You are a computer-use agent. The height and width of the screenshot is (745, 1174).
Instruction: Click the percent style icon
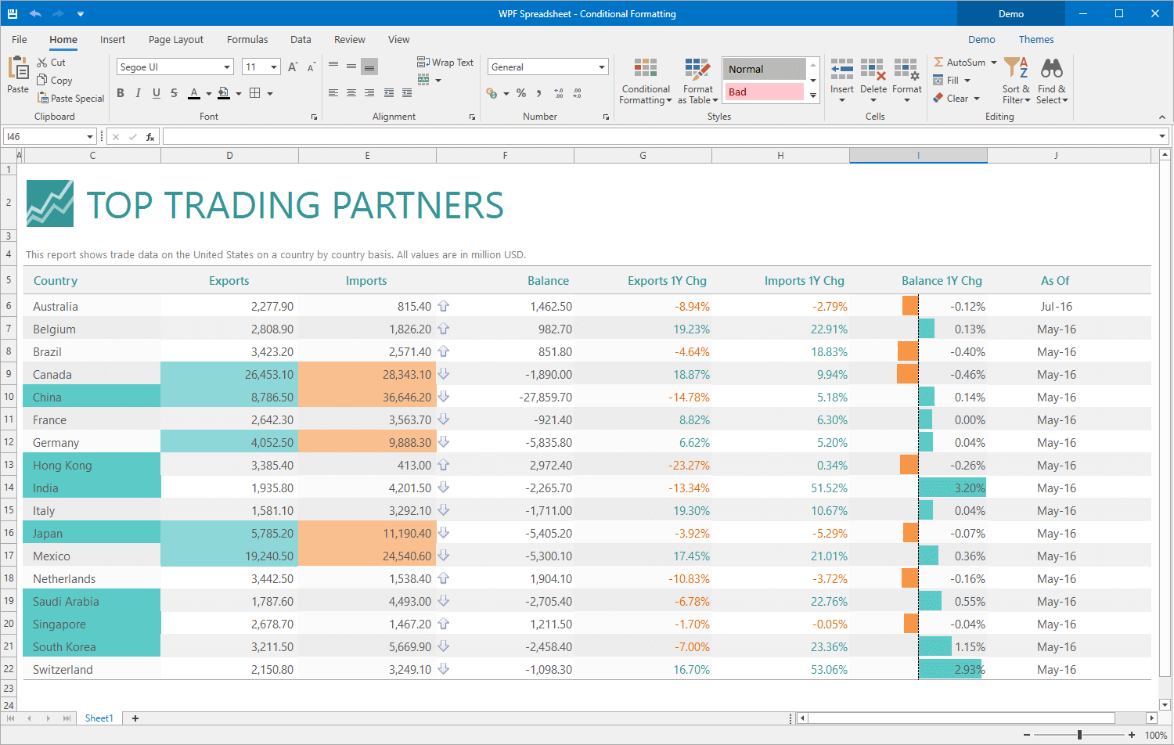click(x=521, y=93)
